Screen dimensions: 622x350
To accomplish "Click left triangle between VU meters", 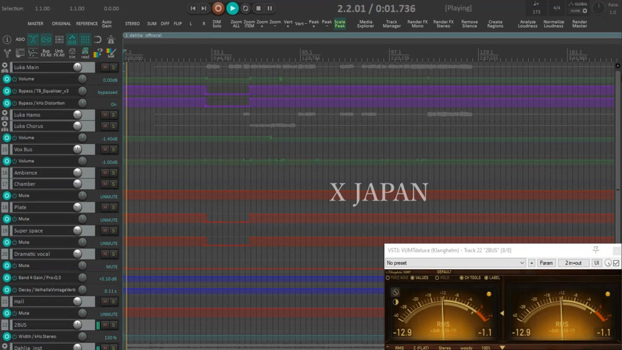I will [501, 313].
